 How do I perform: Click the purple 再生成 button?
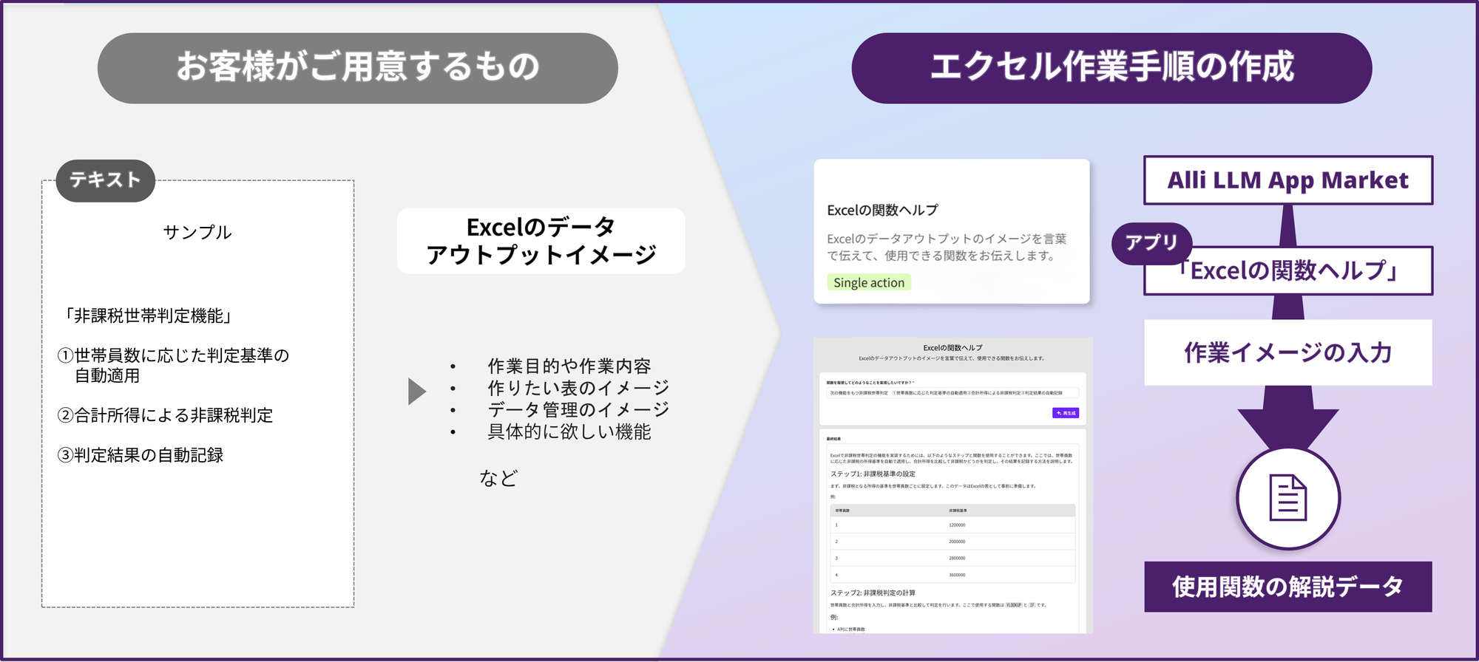pyautogui.click(x=1066, y=413)
